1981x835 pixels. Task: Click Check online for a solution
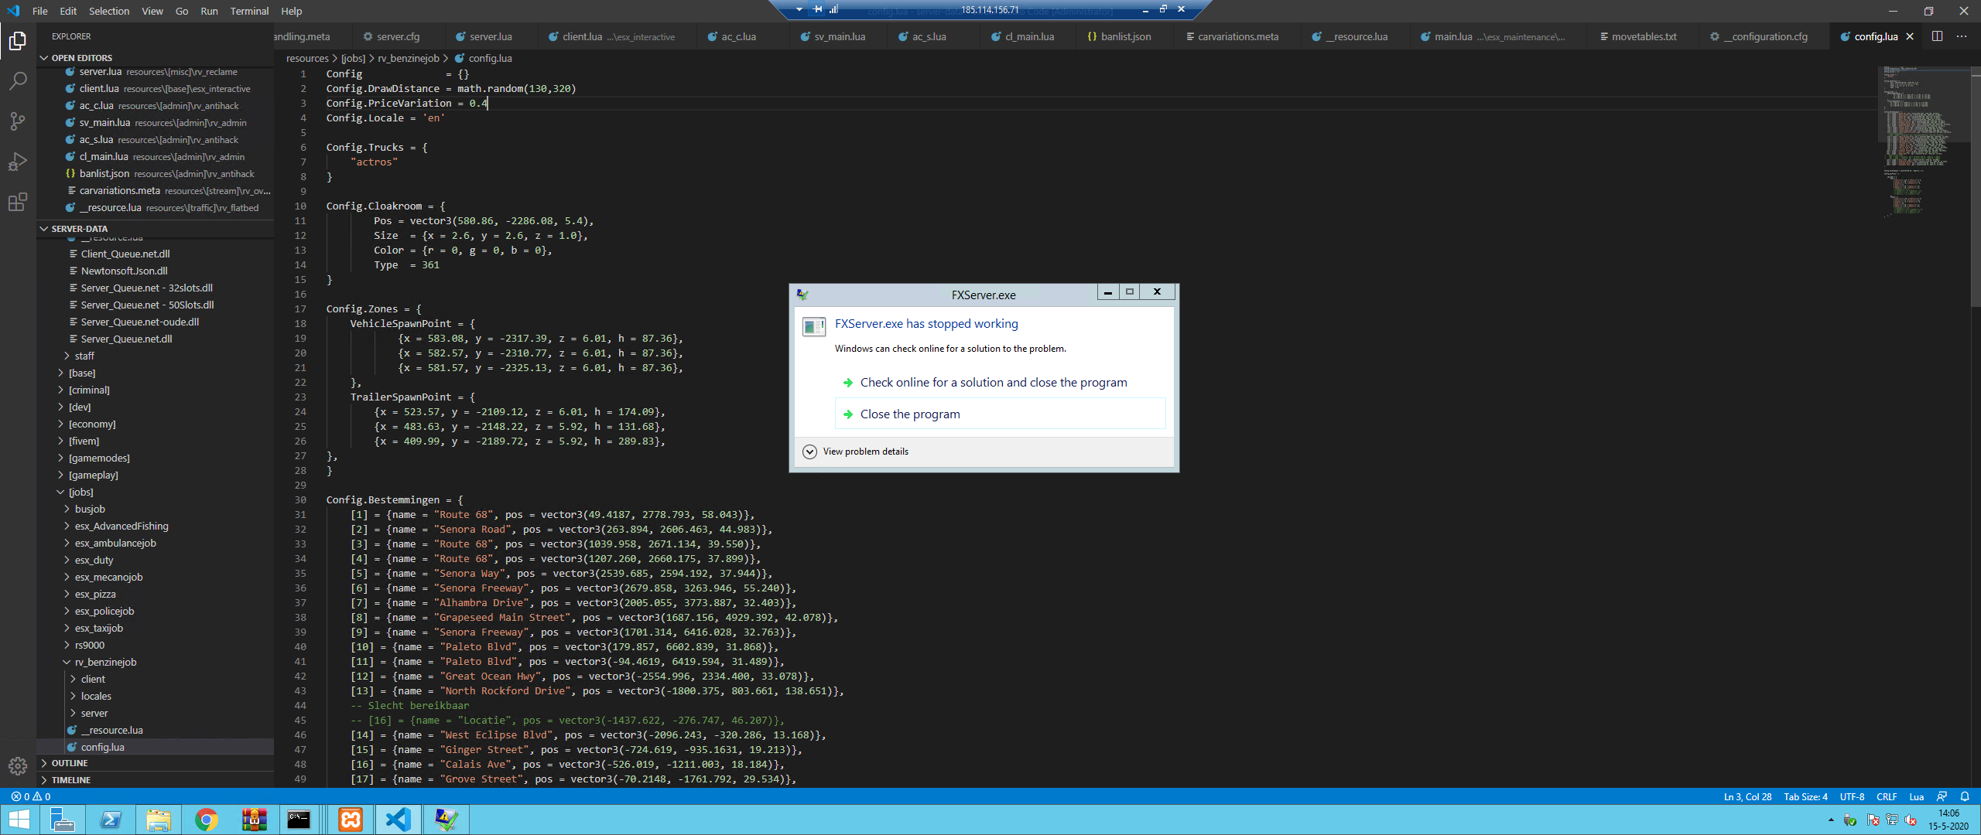point(993,383)
